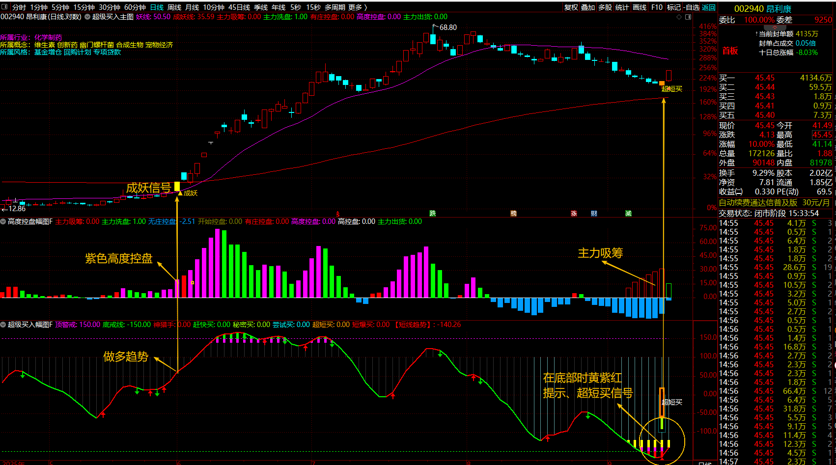Click the 买五 bid price 45.40
The height and width of the screenshot is (465, 836).
click(x=765, y=115)
